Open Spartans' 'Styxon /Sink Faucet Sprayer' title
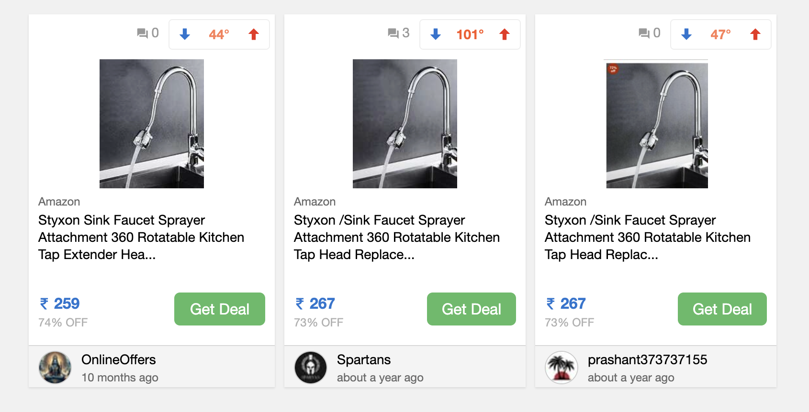This screenshot has width=809, height=412. pos(397,238)
